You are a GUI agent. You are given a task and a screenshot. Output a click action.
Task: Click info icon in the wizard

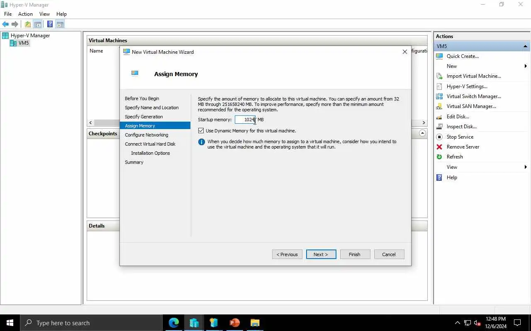click(202, 142)
